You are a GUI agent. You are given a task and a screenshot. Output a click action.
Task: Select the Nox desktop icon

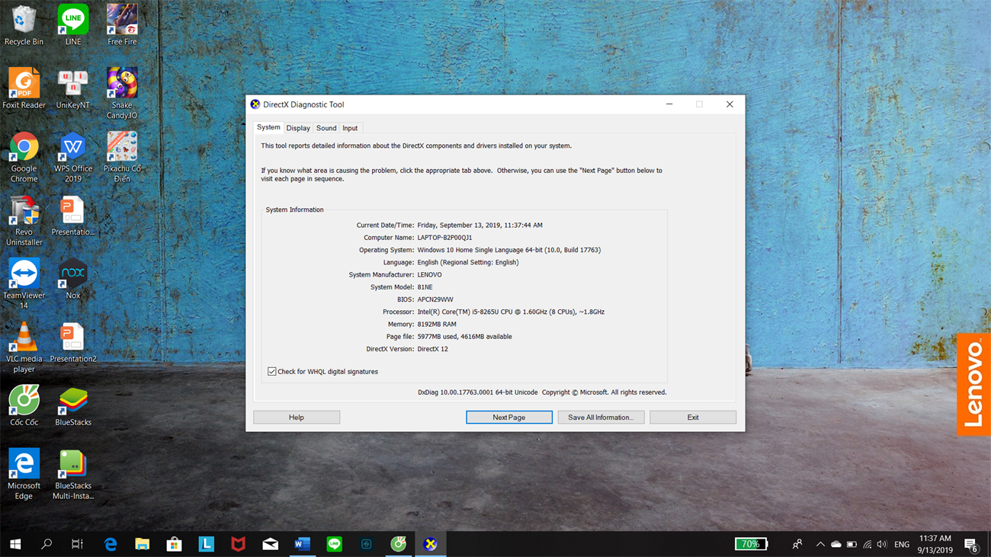click(73, 279)
